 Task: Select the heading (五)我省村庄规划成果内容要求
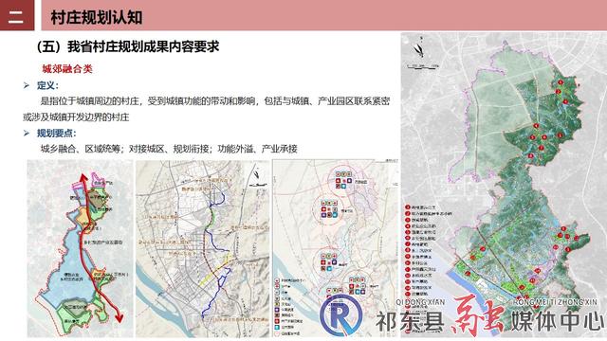point(128,46)
